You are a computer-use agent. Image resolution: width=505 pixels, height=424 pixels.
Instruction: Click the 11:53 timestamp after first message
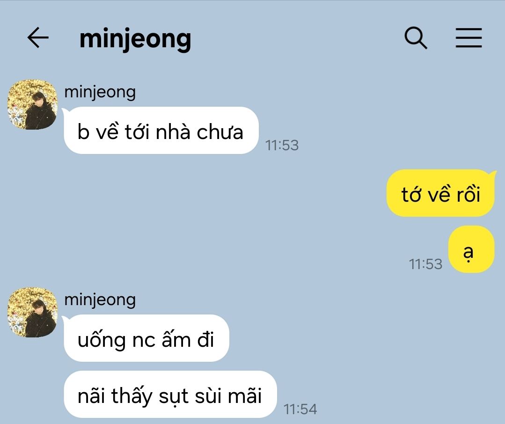tap(282, 145)
